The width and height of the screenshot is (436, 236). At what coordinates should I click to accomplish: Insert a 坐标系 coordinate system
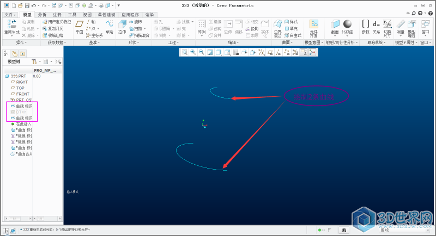point(94,35)
